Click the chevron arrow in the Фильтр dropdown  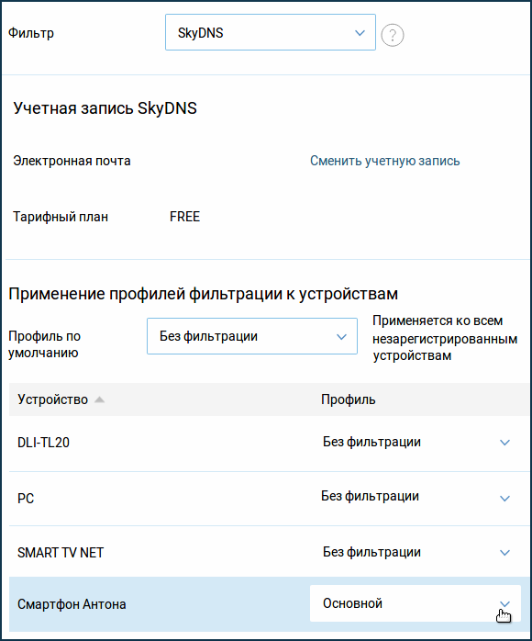(x=360, y=33)
